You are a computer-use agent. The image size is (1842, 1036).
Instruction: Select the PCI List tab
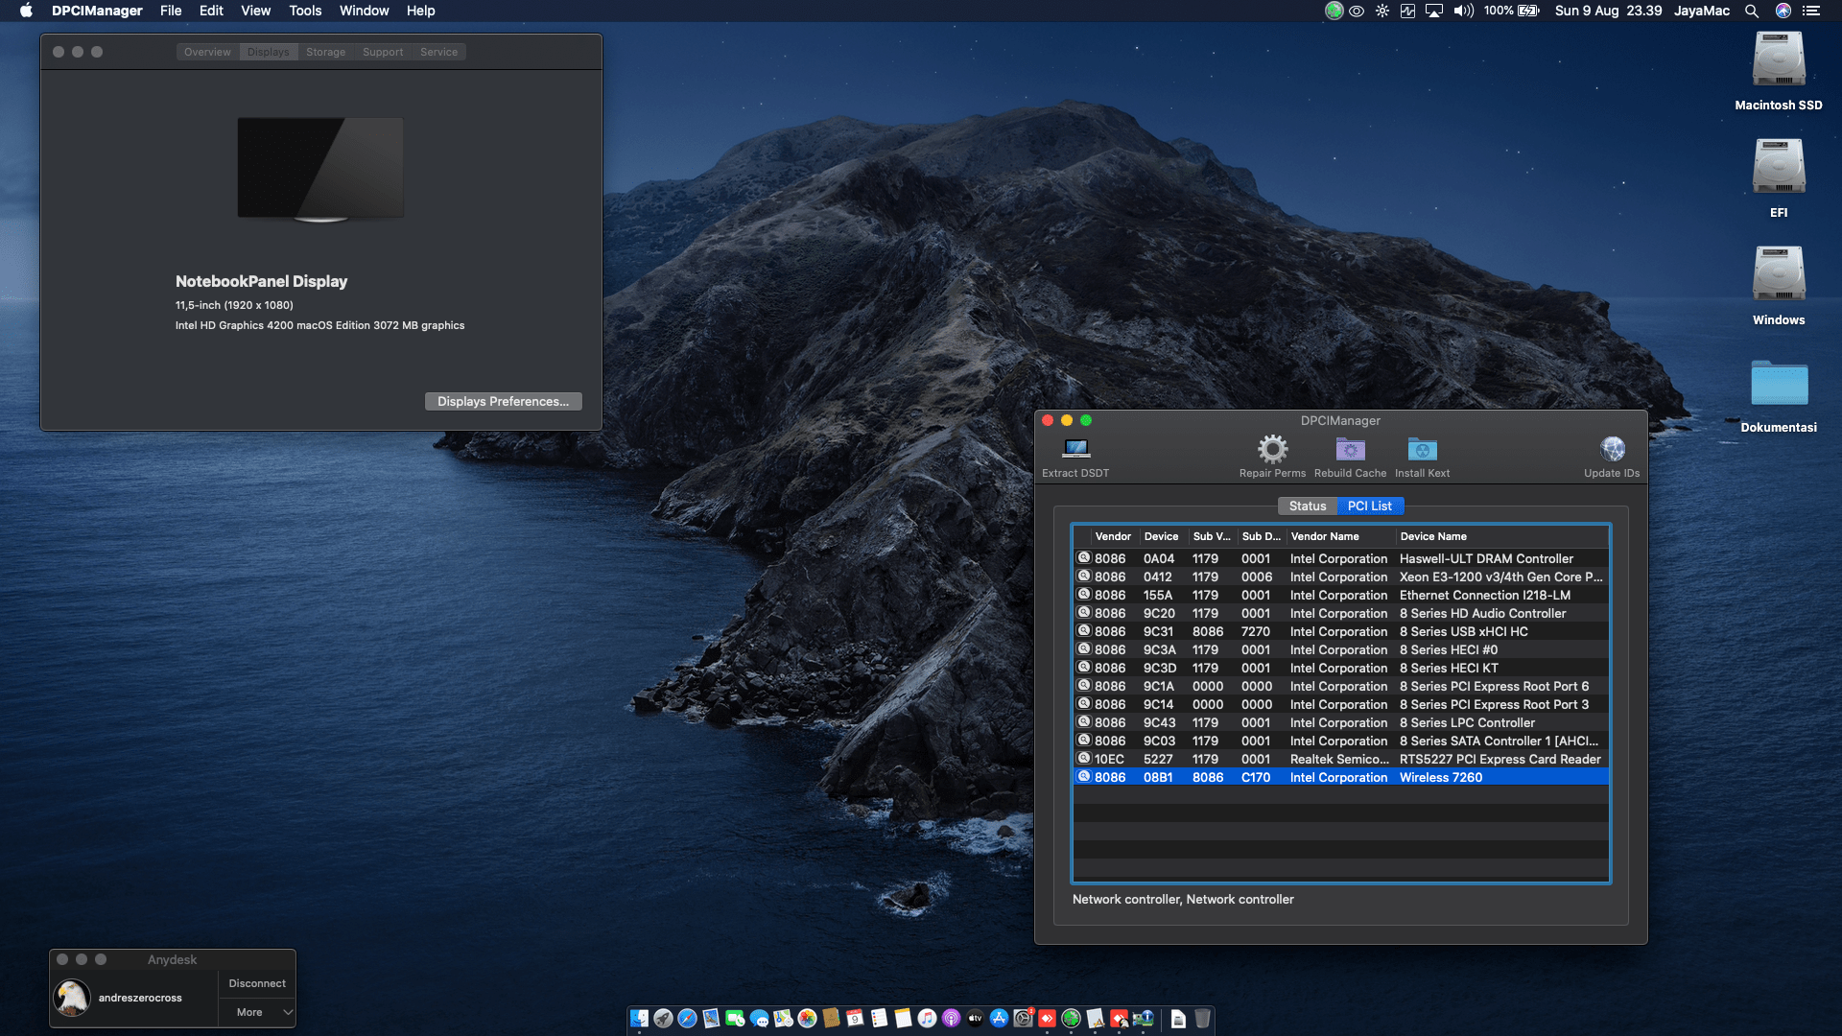click(1369, 506)
